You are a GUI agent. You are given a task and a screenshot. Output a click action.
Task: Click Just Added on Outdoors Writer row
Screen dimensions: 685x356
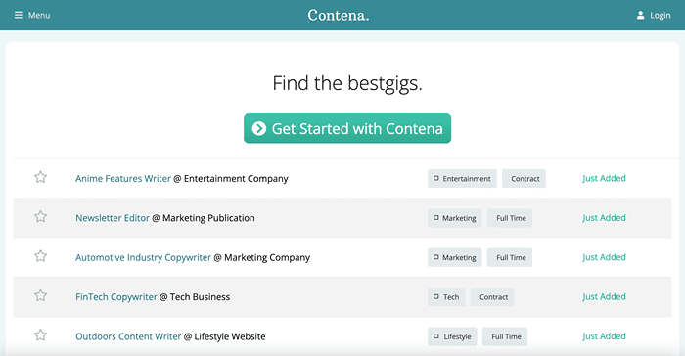click(x=604, y=335)
